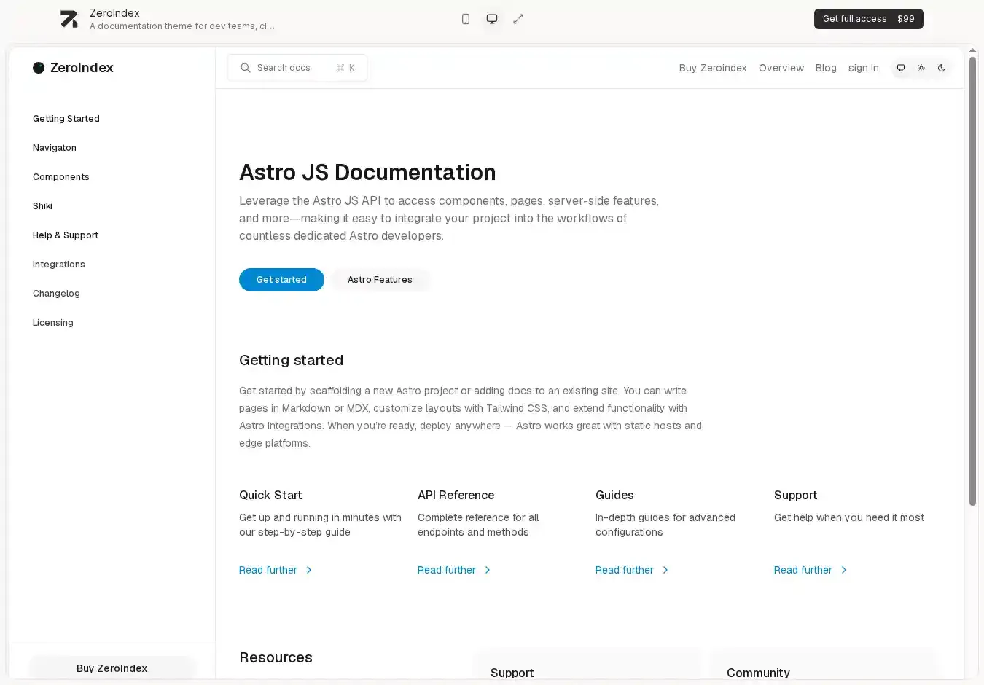Open Integrations sidebar item
The image size is (984, 685).
point(59,265)
